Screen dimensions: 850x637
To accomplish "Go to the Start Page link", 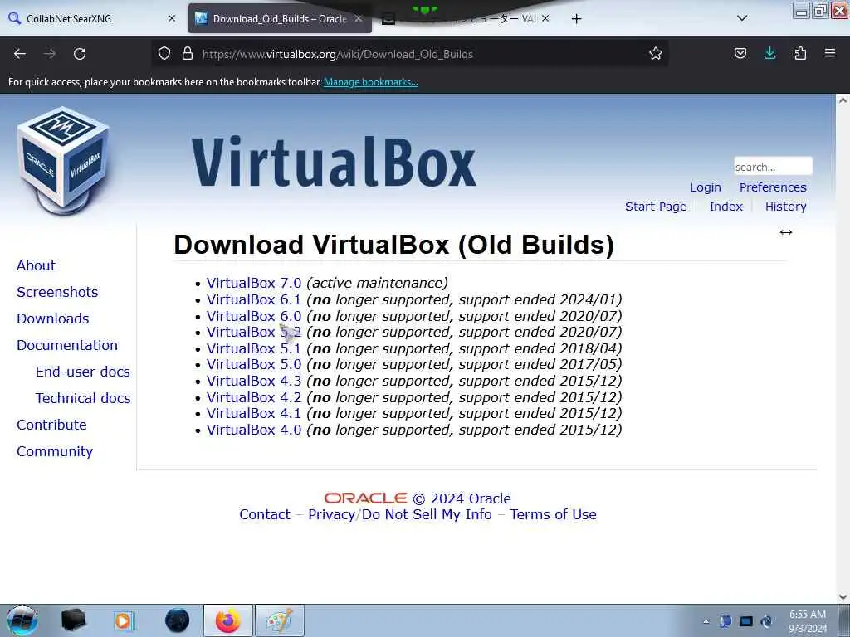I will (x=656, y=207).
